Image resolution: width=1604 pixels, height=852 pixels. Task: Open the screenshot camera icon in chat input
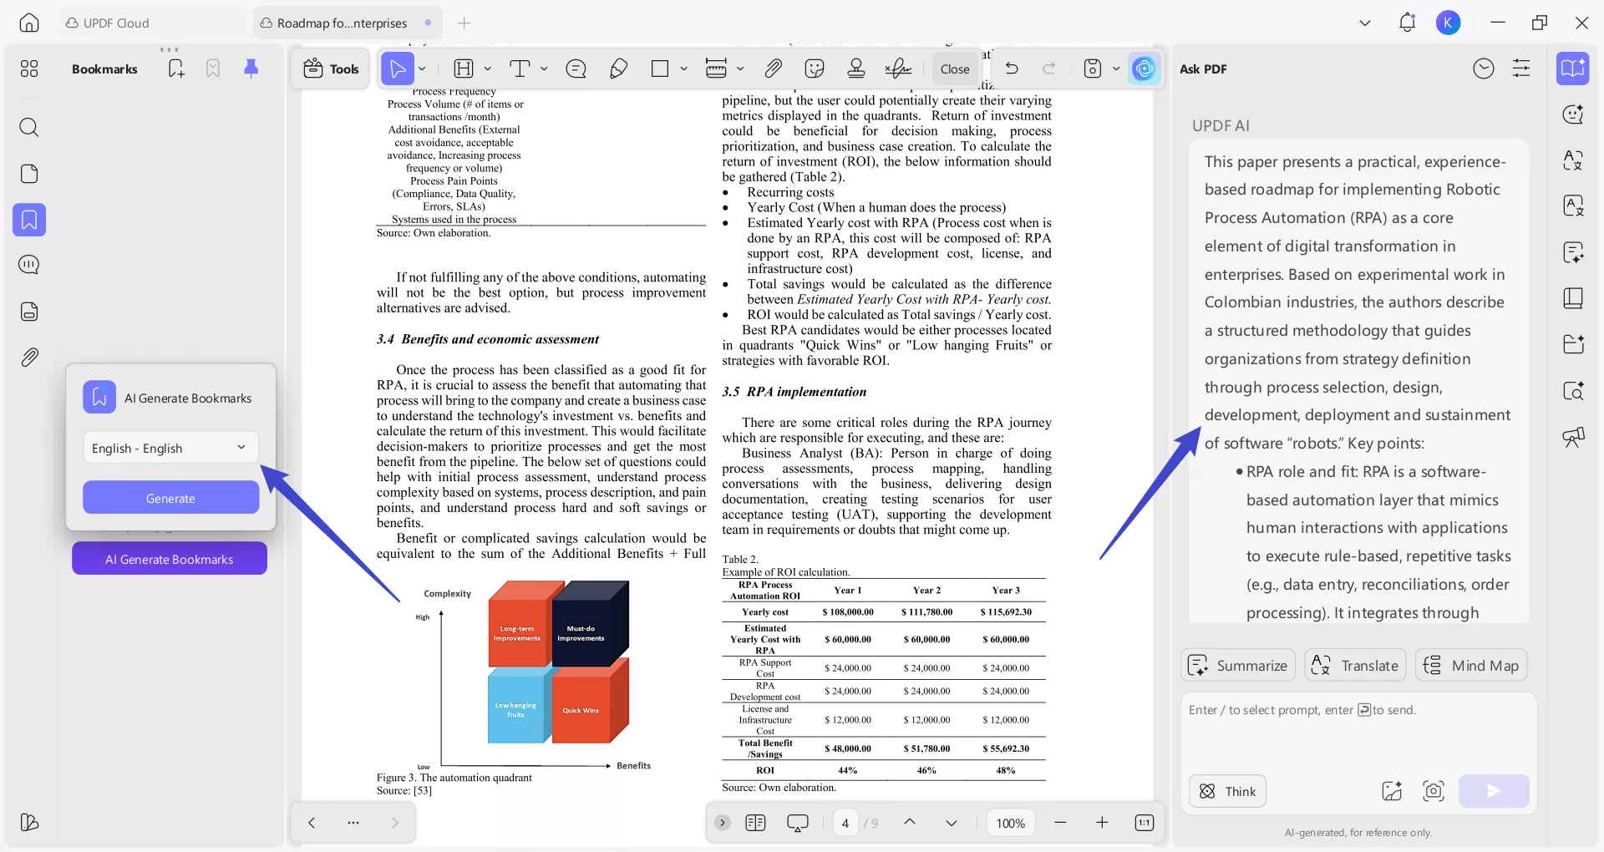(1434, 791)
